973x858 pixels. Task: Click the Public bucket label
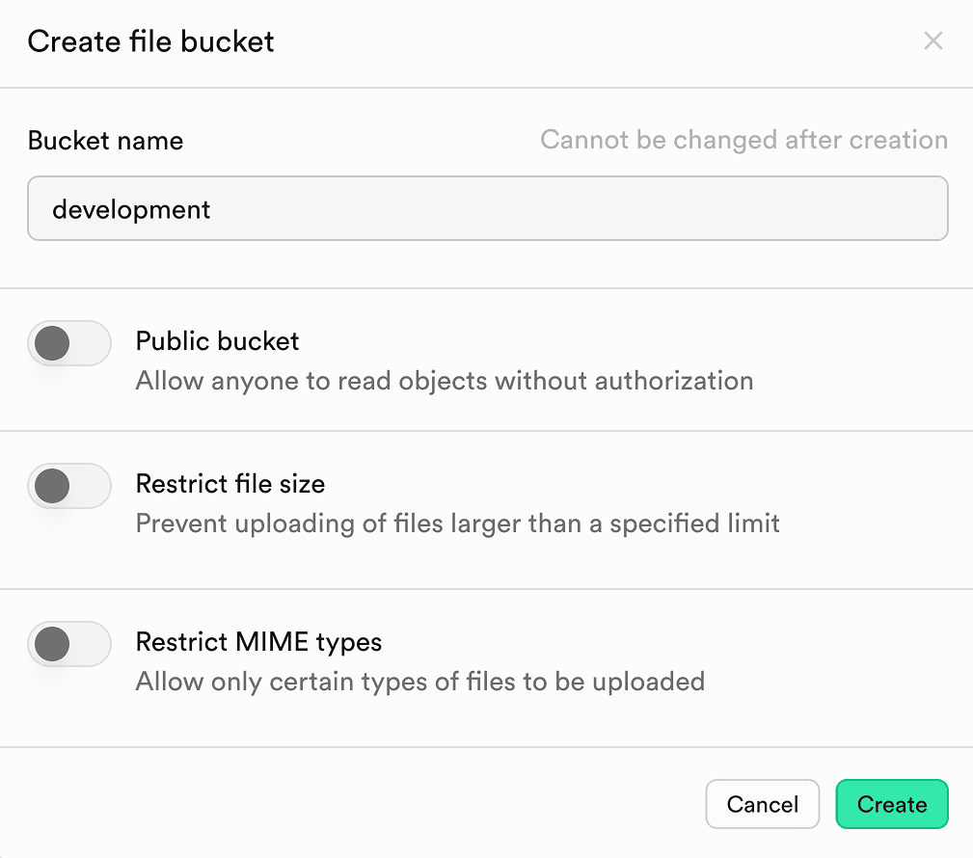[217, 341]
